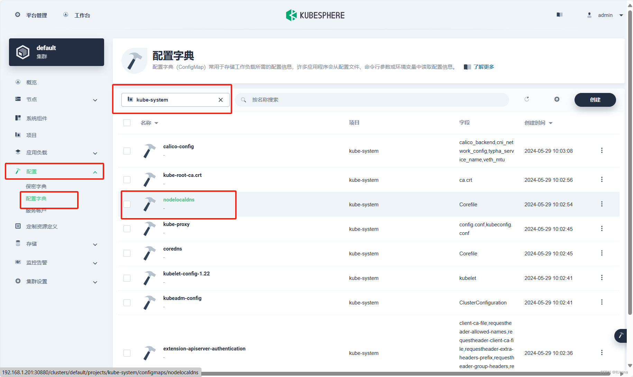Click the platform management gear icon

18,15
